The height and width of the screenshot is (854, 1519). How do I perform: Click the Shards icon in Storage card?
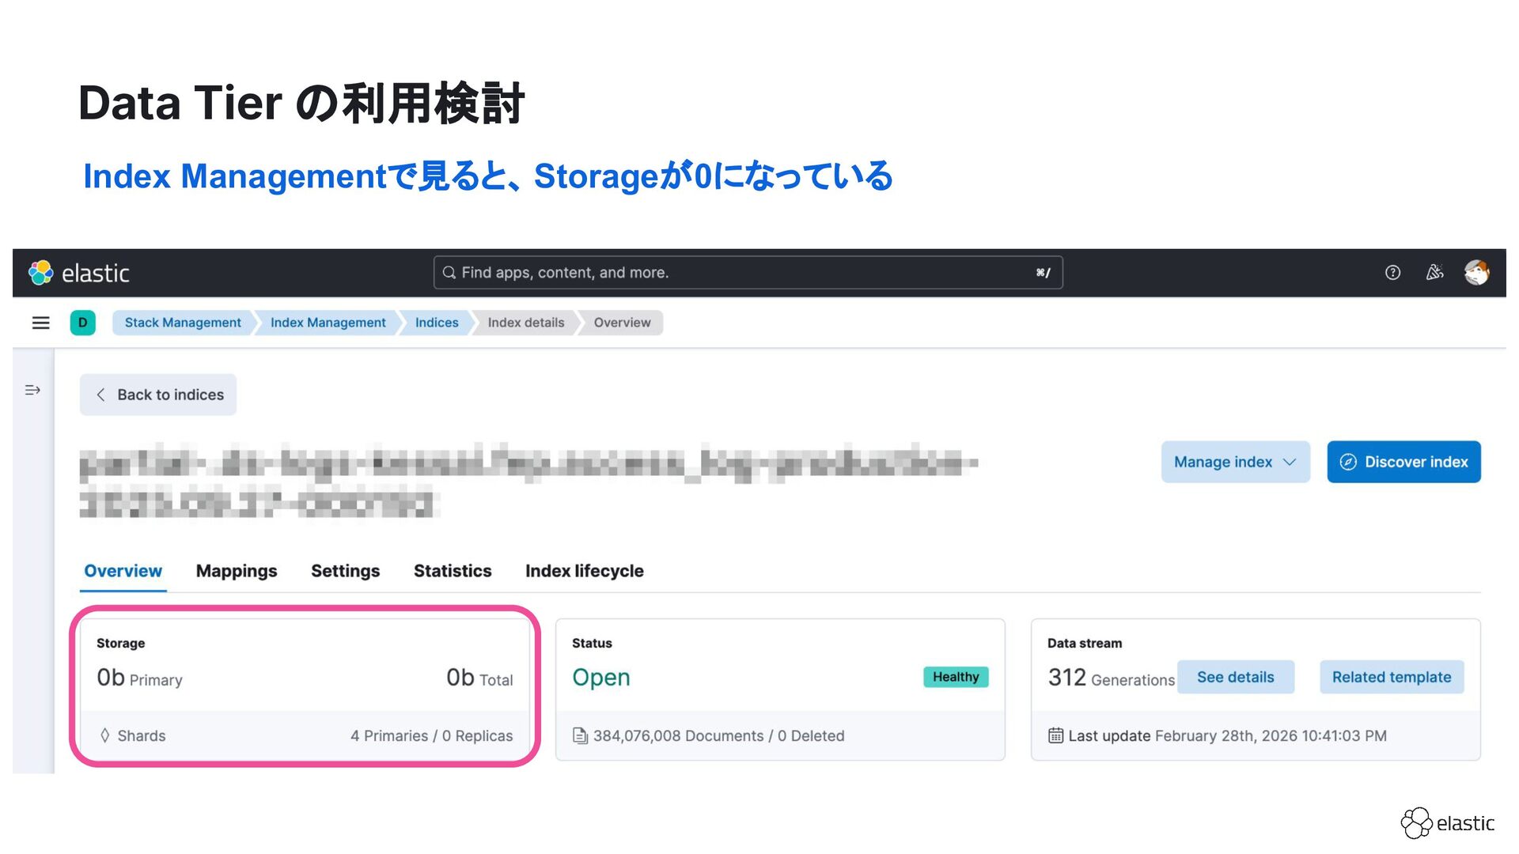(x=105, y=735)
